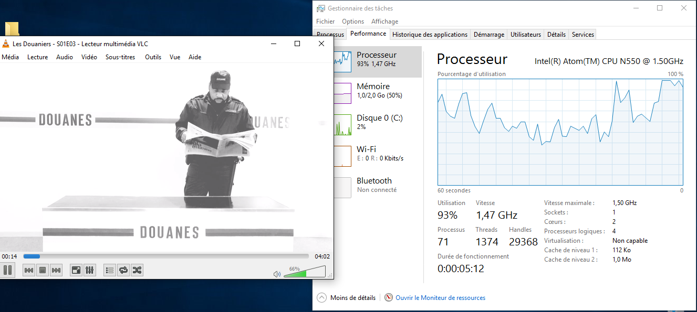Click the VLC cone icon in title bar
Image resolution: width=697 pixels, height=312 pixels.
pyautogui.click(x=5, y=44)
